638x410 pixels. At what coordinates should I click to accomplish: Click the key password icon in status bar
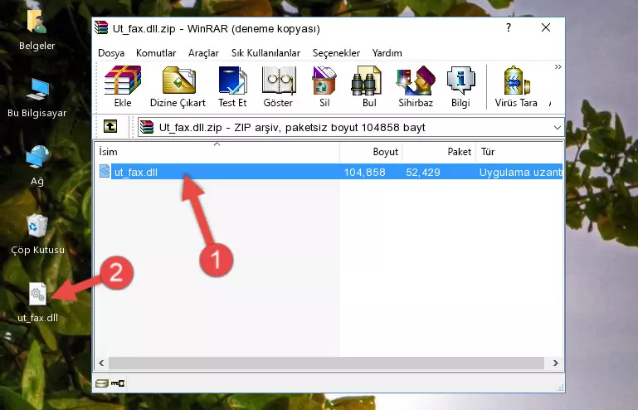tap(118, 383)
